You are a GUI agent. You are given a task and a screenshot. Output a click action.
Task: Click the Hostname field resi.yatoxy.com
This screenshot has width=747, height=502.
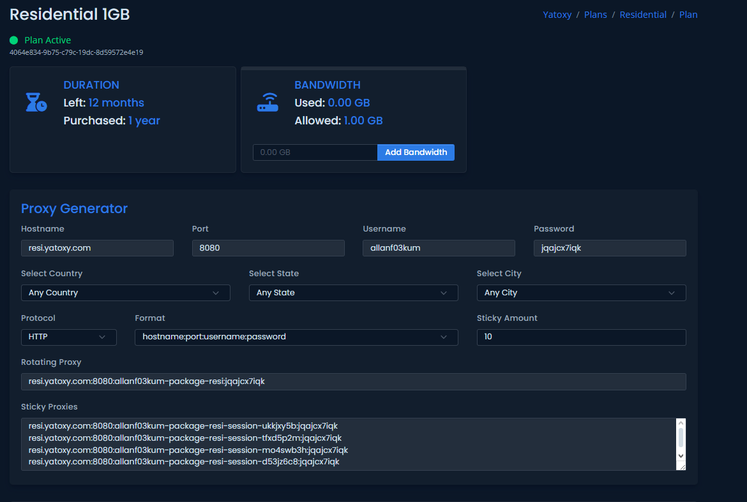click(x=97, y=248)
